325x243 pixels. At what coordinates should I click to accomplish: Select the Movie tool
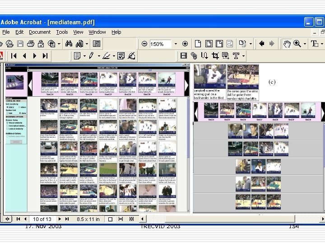184,56
